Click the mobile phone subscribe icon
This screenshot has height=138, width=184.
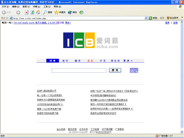tap(58, 23)
